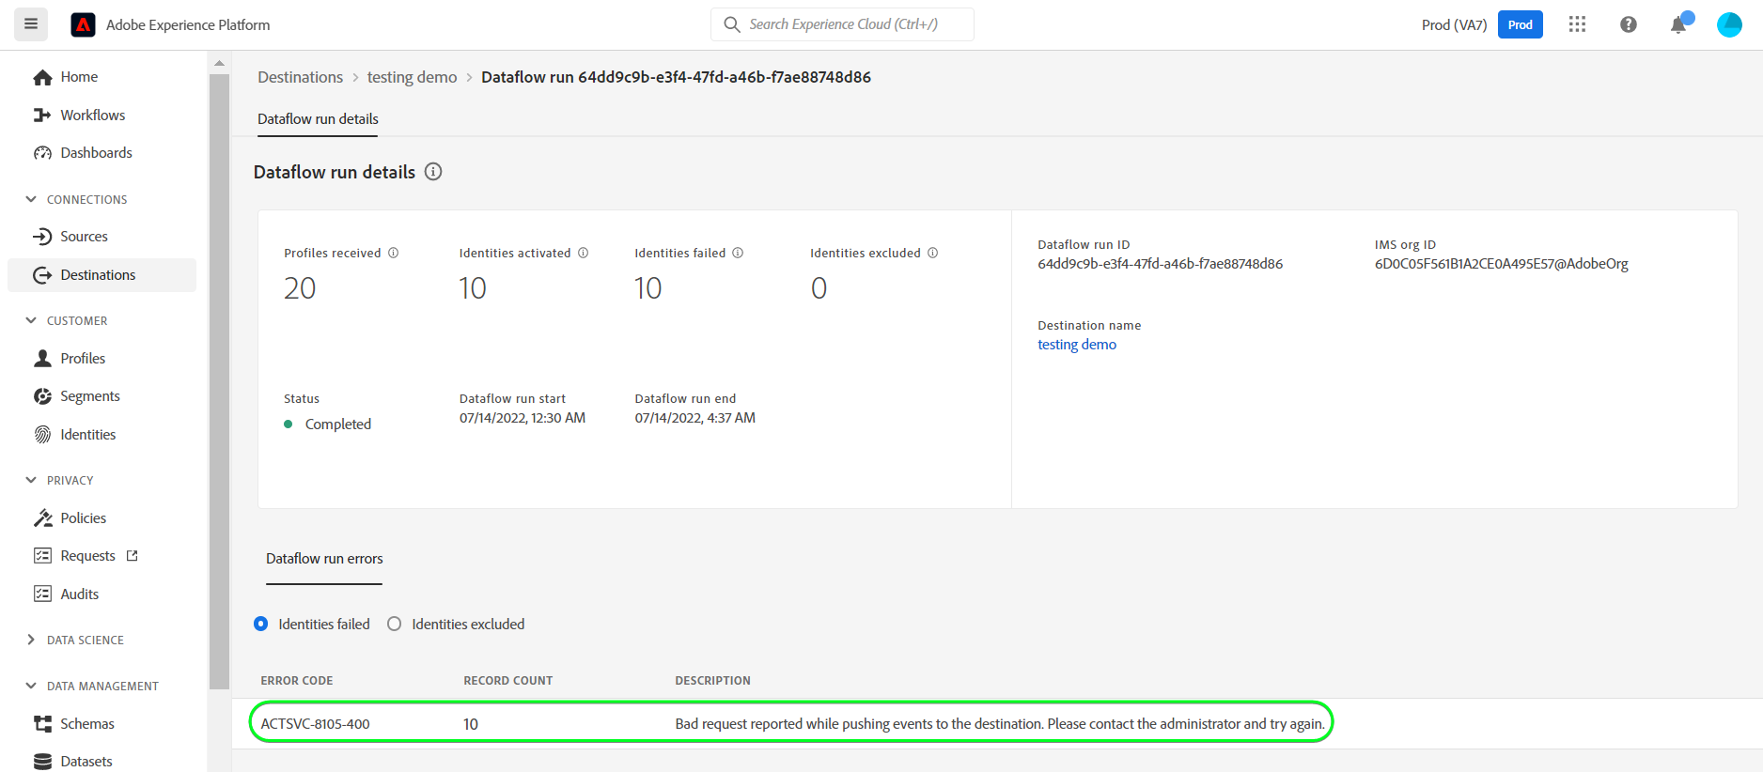Open the hamburger navigation menu

click(x=31, y=24)
